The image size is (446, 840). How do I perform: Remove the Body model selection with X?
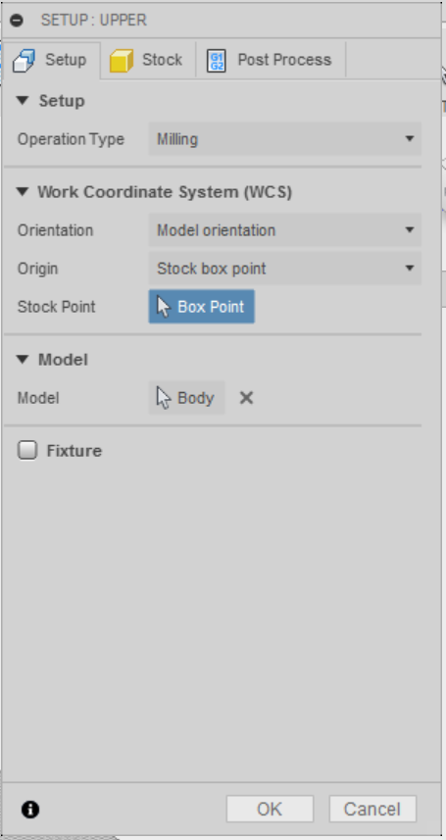(246, 398)
